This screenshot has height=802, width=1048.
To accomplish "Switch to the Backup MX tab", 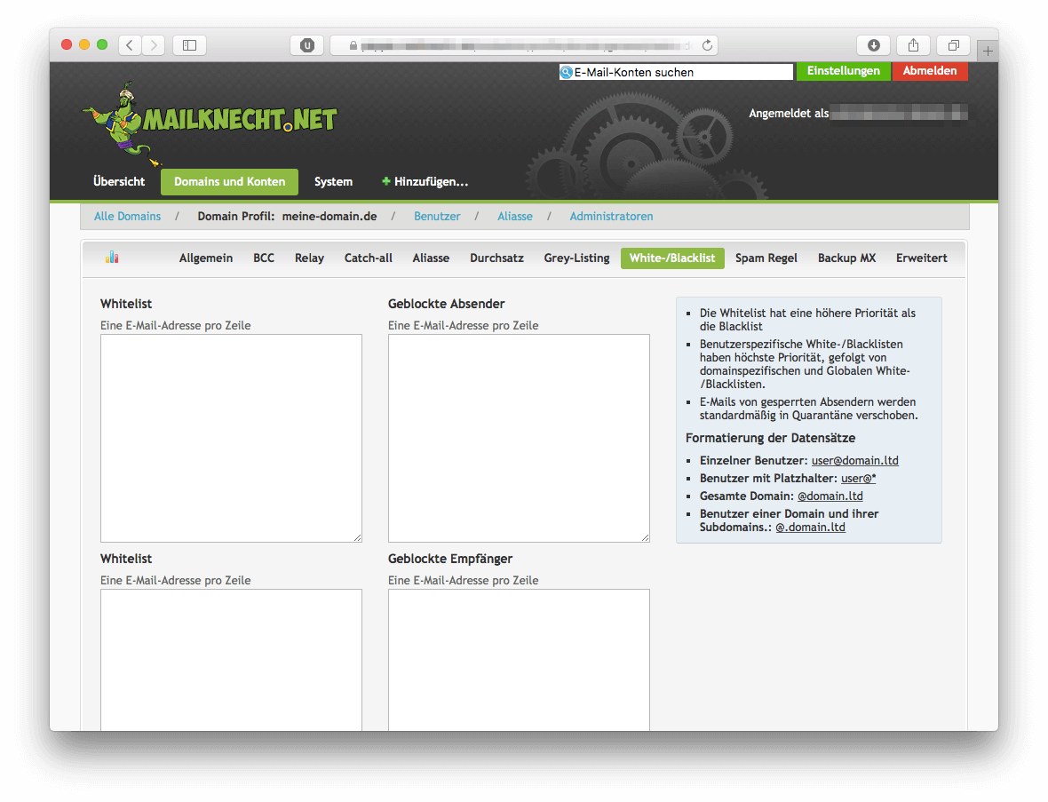I will point(846,258).
